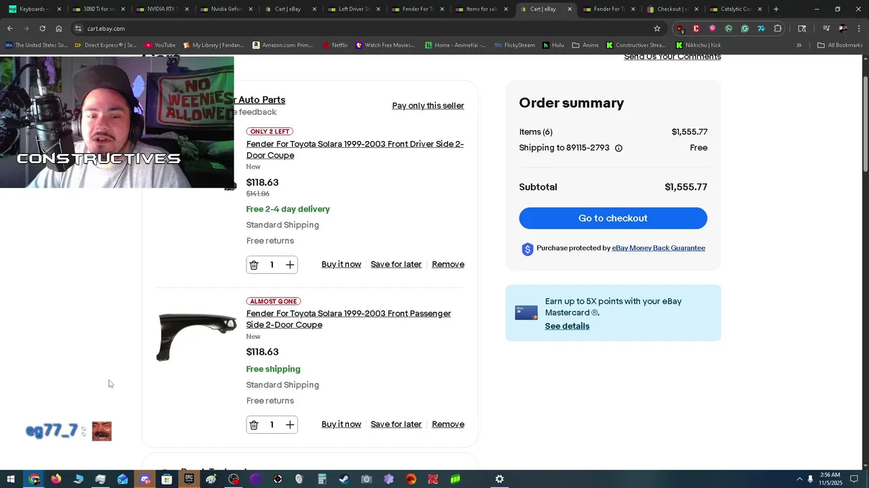The image size is (869, 488).
Task: Open See details for eBay Mastercard
Action: [x=567, y=326]
